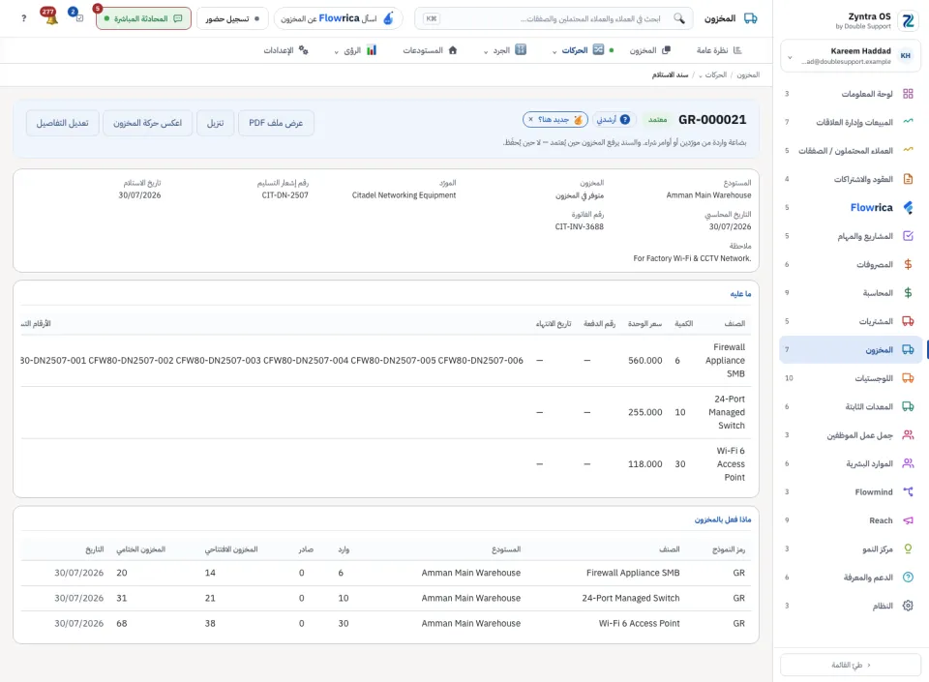Click the اسأل Flowrica عن المخزون assistant pill
This screenshot has height=682, width=929.
click(338, 18)
